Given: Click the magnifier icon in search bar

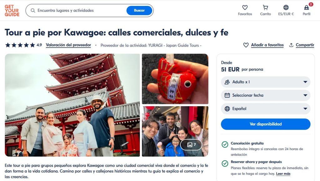Looking at the screenshot, I should pyautogui.click(x=33, y=10).
